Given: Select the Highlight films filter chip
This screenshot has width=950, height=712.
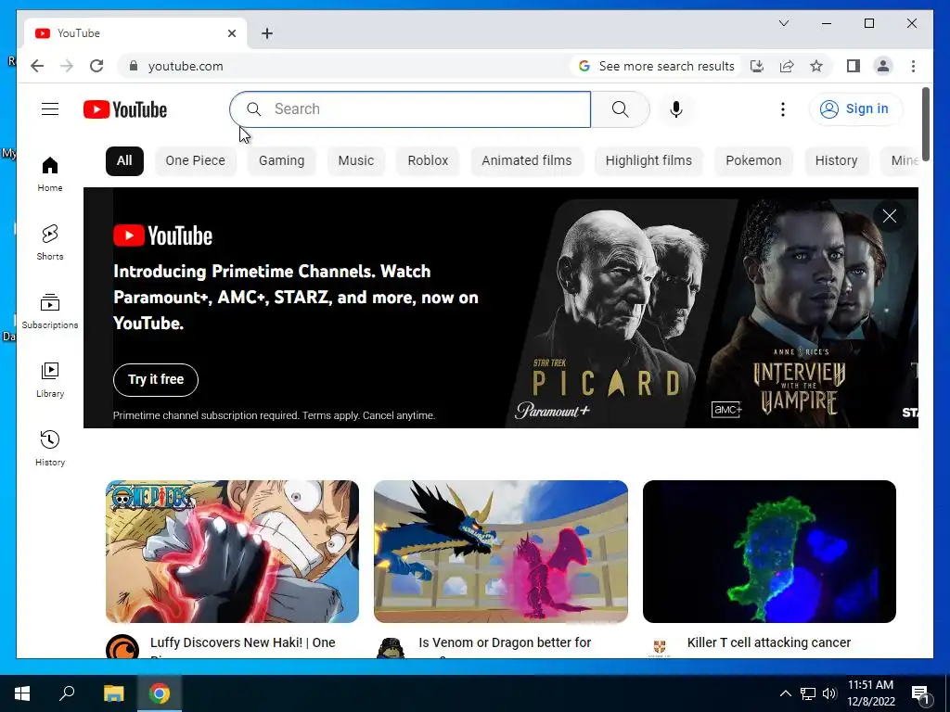Looking at the screenshot, I should click(648, 161).
